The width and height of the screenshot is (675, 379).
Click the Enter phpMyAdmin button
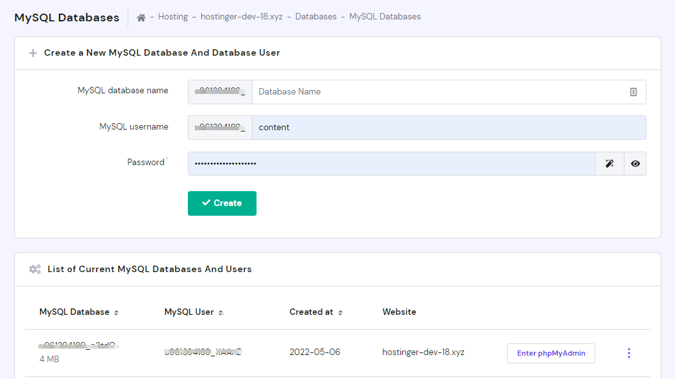click(x=551, y=353)
